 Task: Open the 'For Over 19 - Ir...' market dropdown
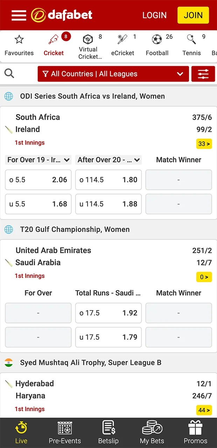38,160
